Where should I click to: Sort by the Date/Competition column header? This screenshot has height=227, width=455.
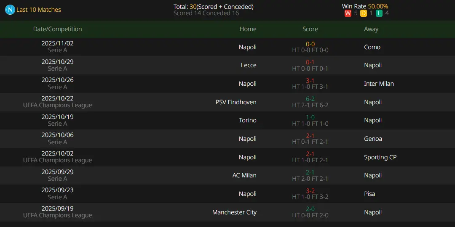point(57,29)
